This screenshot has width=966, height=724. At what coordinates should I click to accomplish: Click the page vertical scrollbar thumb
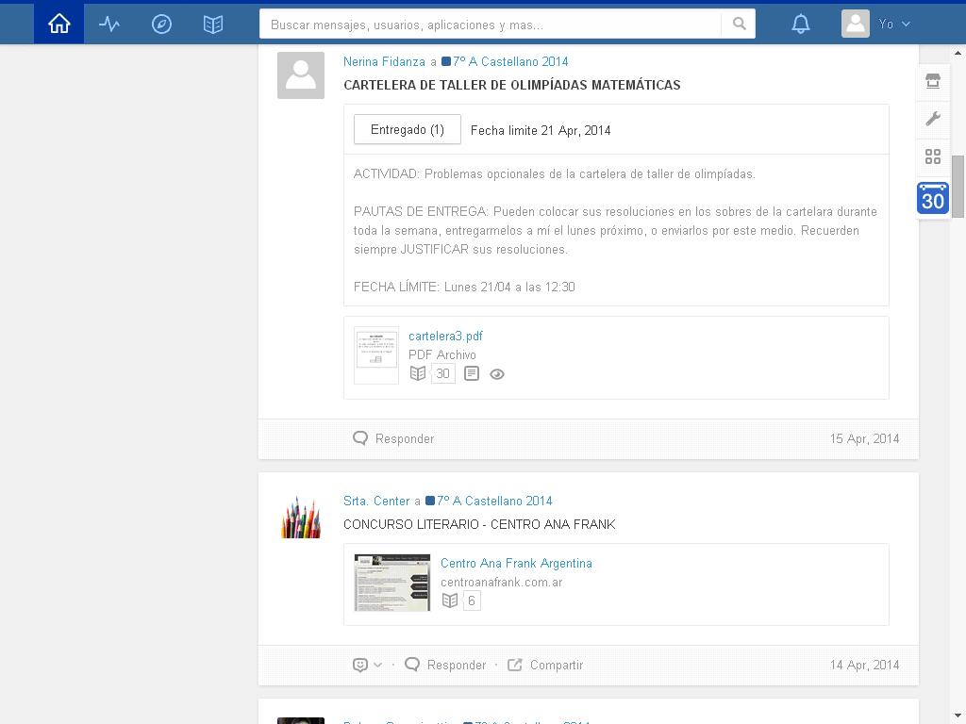coord(958,187)
